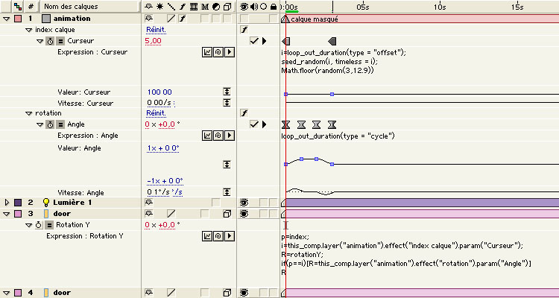This screenshot has width=559, height=298.
Task: Use pick whip for Expression : Curseur
Action: [218, 52]
